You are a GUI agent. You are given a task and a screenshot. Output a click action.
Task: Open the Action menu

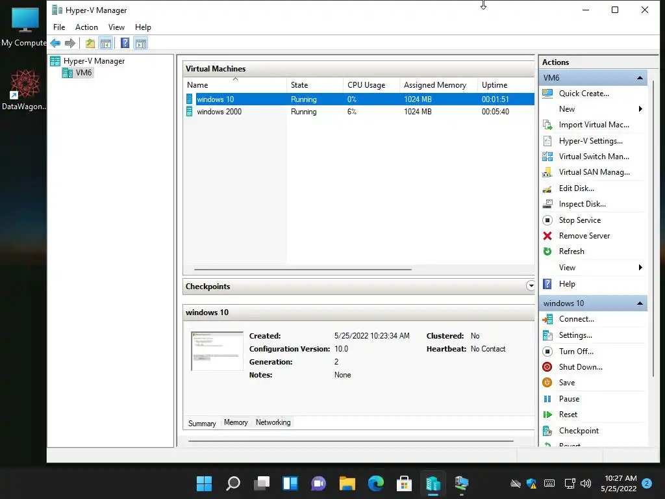click(86, 27)
